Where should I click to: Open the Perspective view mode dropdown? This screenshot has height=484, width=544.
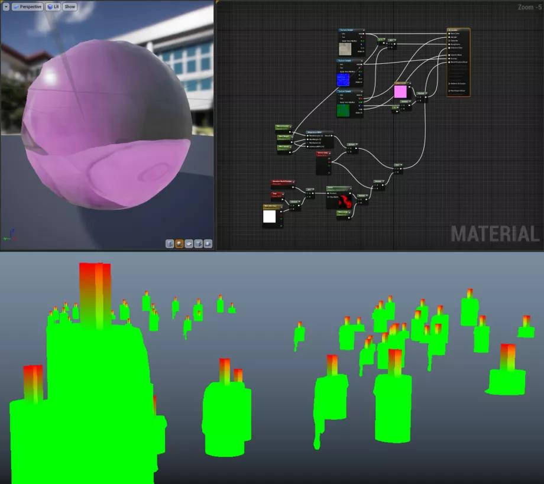coord(27,7)
